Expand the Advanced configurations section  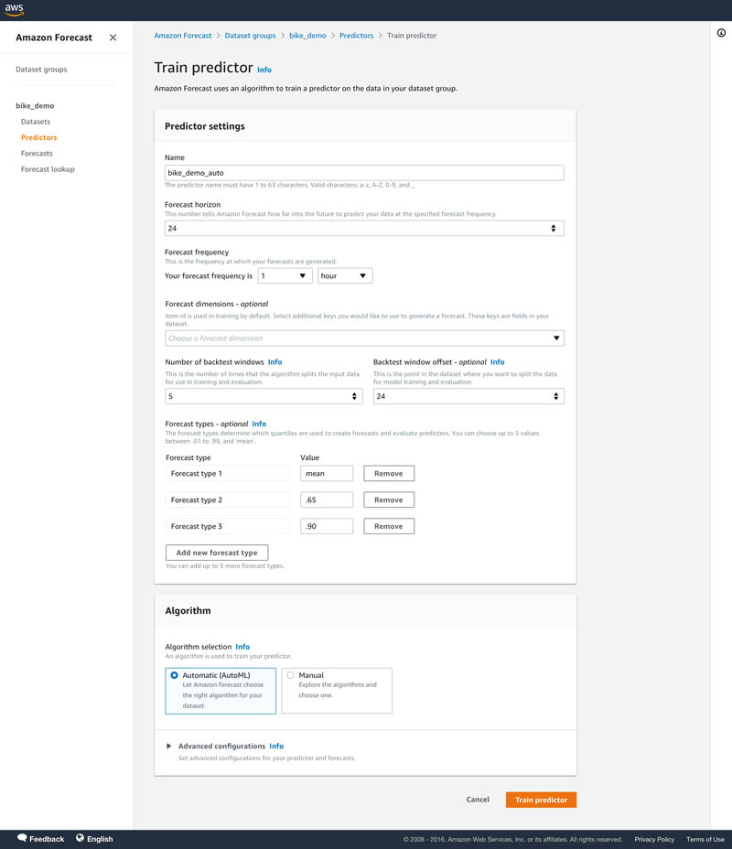click(169, 747)
